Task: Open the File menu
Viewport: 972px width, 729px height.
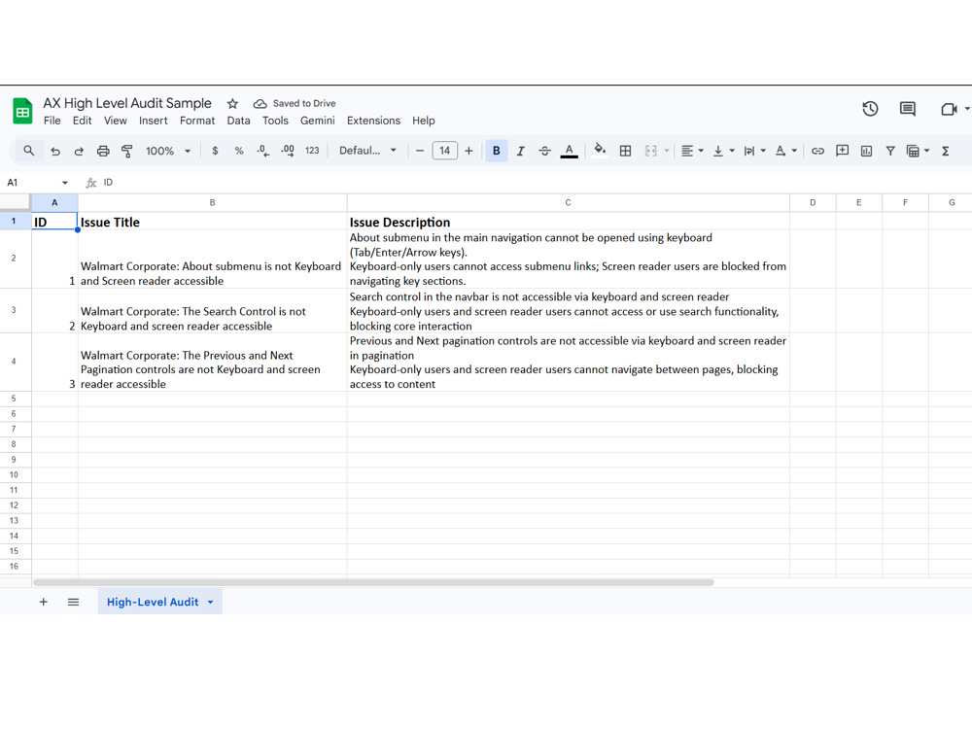Action: [52, 121]
